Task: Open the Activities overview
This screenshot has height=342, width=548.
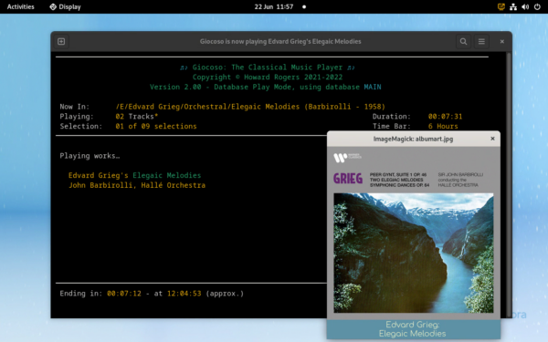Action: [x=21, y=6]
